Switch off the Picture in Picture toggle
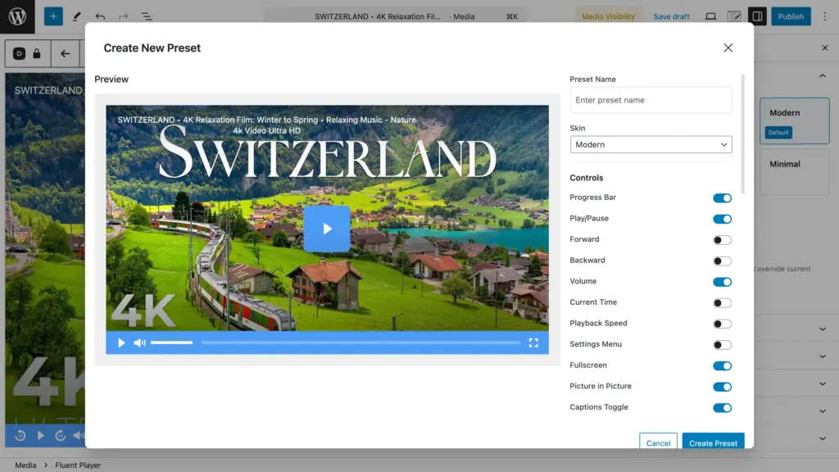 [x=722, y=387]
